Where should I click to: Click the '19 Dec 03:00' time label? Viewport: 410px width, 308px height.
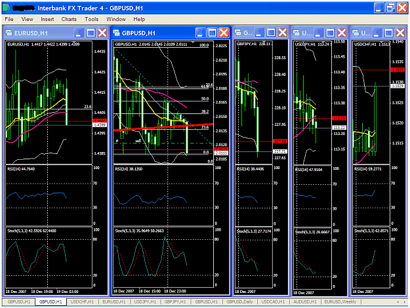click(68, 291)
